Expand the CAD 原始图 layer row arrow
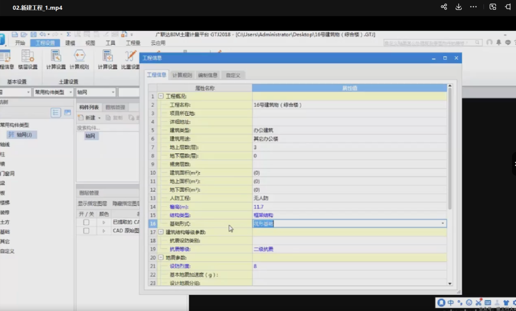Screen dimensions: 516x311 [x=104, y=231]
